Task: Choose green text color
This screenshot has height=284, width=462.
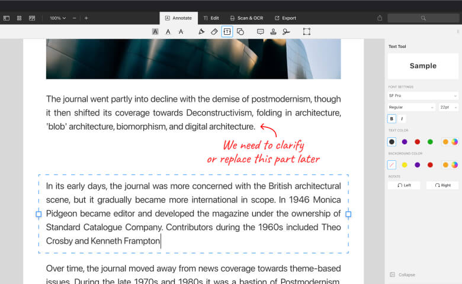Action: [x=430, y=142]
